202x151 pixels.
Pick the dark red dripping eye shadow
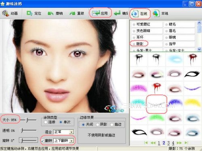pyautogui.click(x=192, y=59)
